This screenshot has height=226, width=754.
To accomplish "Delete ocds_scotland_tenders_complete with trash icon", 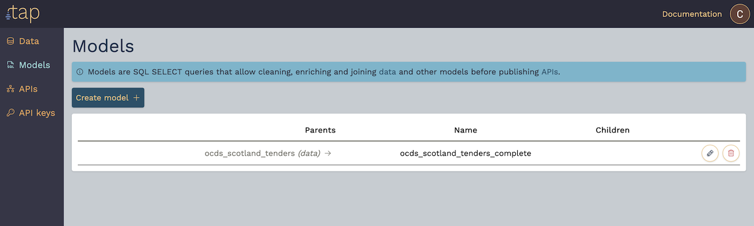I will pos(731,153).
